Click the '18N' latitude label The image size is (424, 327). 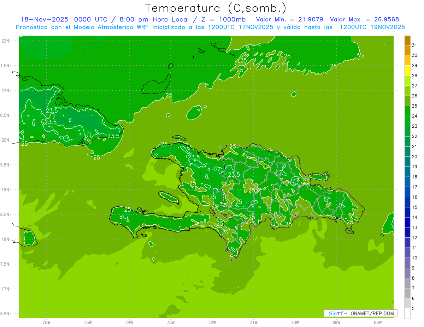[x=6, y=239]
